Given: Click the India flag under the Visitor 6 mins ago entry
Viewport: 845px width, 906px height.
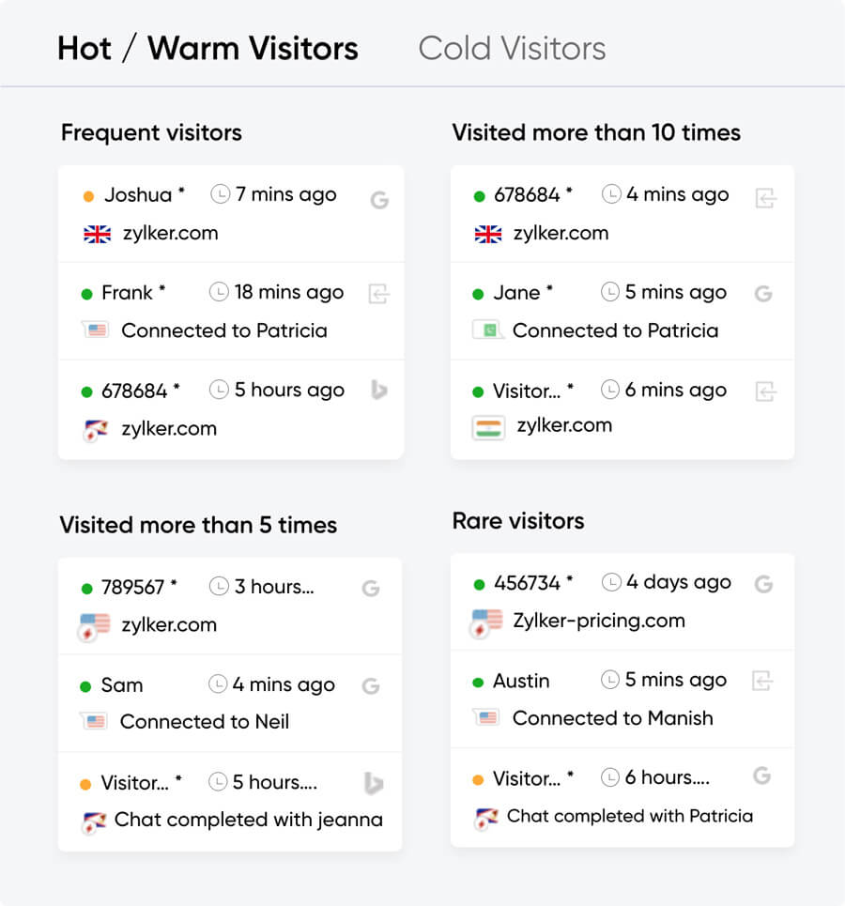Looking at the screenshot, I should click(x=488, y=427).
